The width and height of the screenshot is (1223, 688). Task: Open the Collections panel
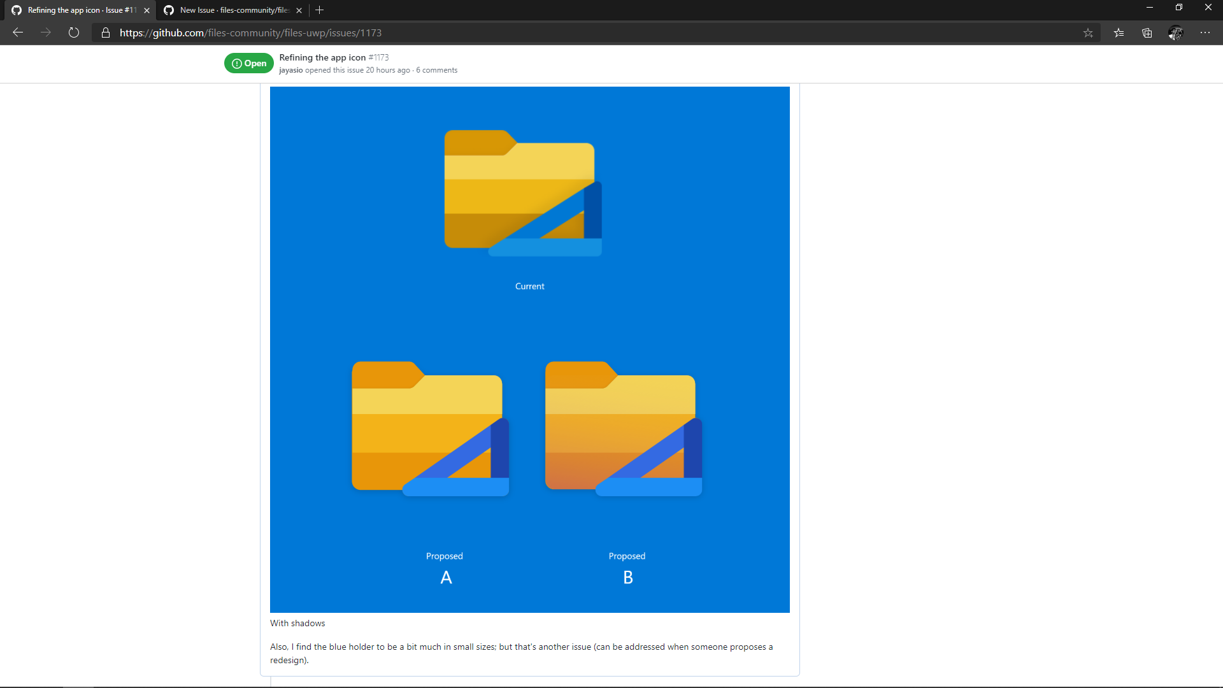(x=1147, y=32)
